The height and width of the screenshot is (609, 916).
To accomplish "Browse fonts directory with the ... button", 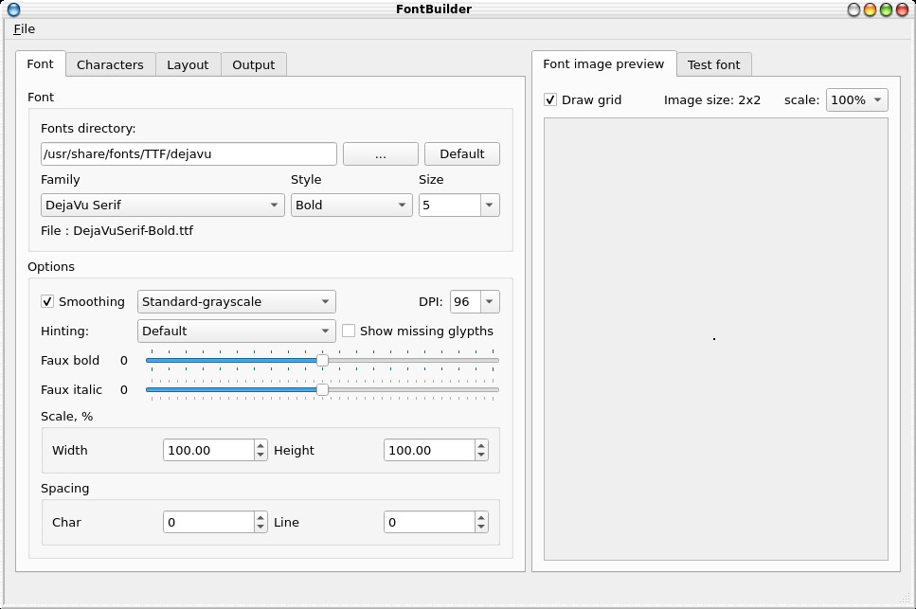I will point(381,154).
